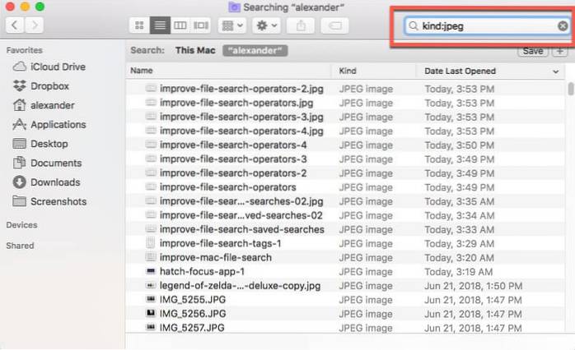Clear the search field with X icon
This screenshot has width=575, height=350.
[x=562, y=26]
